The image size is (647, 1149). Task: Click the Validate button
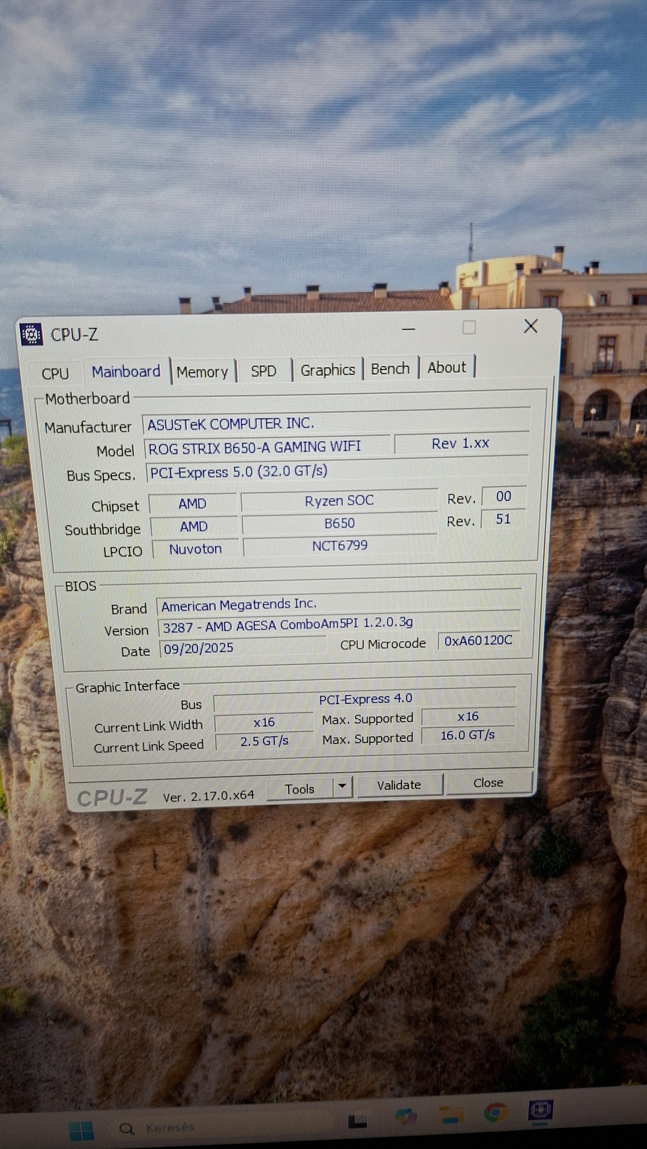pyautogui.click(x=399, y=785)
